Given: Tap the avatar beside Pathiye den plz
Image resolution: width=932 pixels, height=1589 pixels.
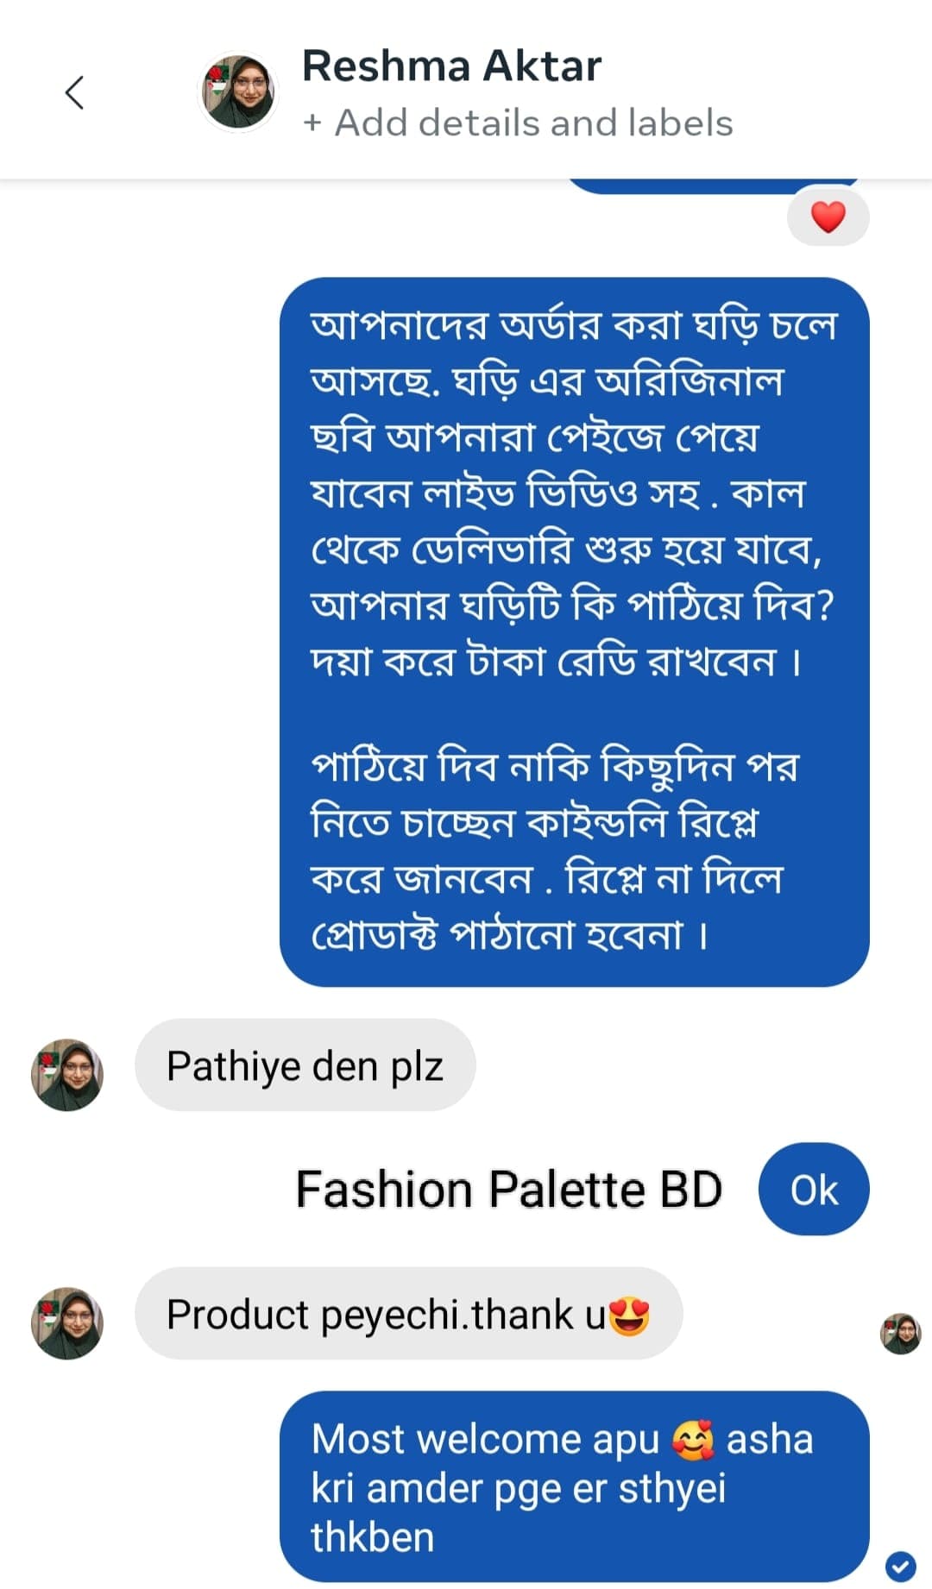Looking at the screenshot, I should tap(67, 1074).
